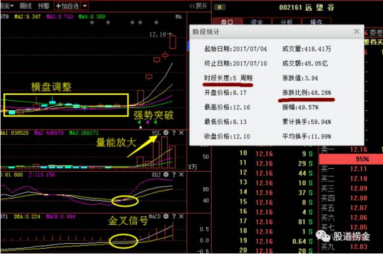Open the 画面 dropdown menu
This screenshot has width=383, height=254.
[x=7, y=6]
